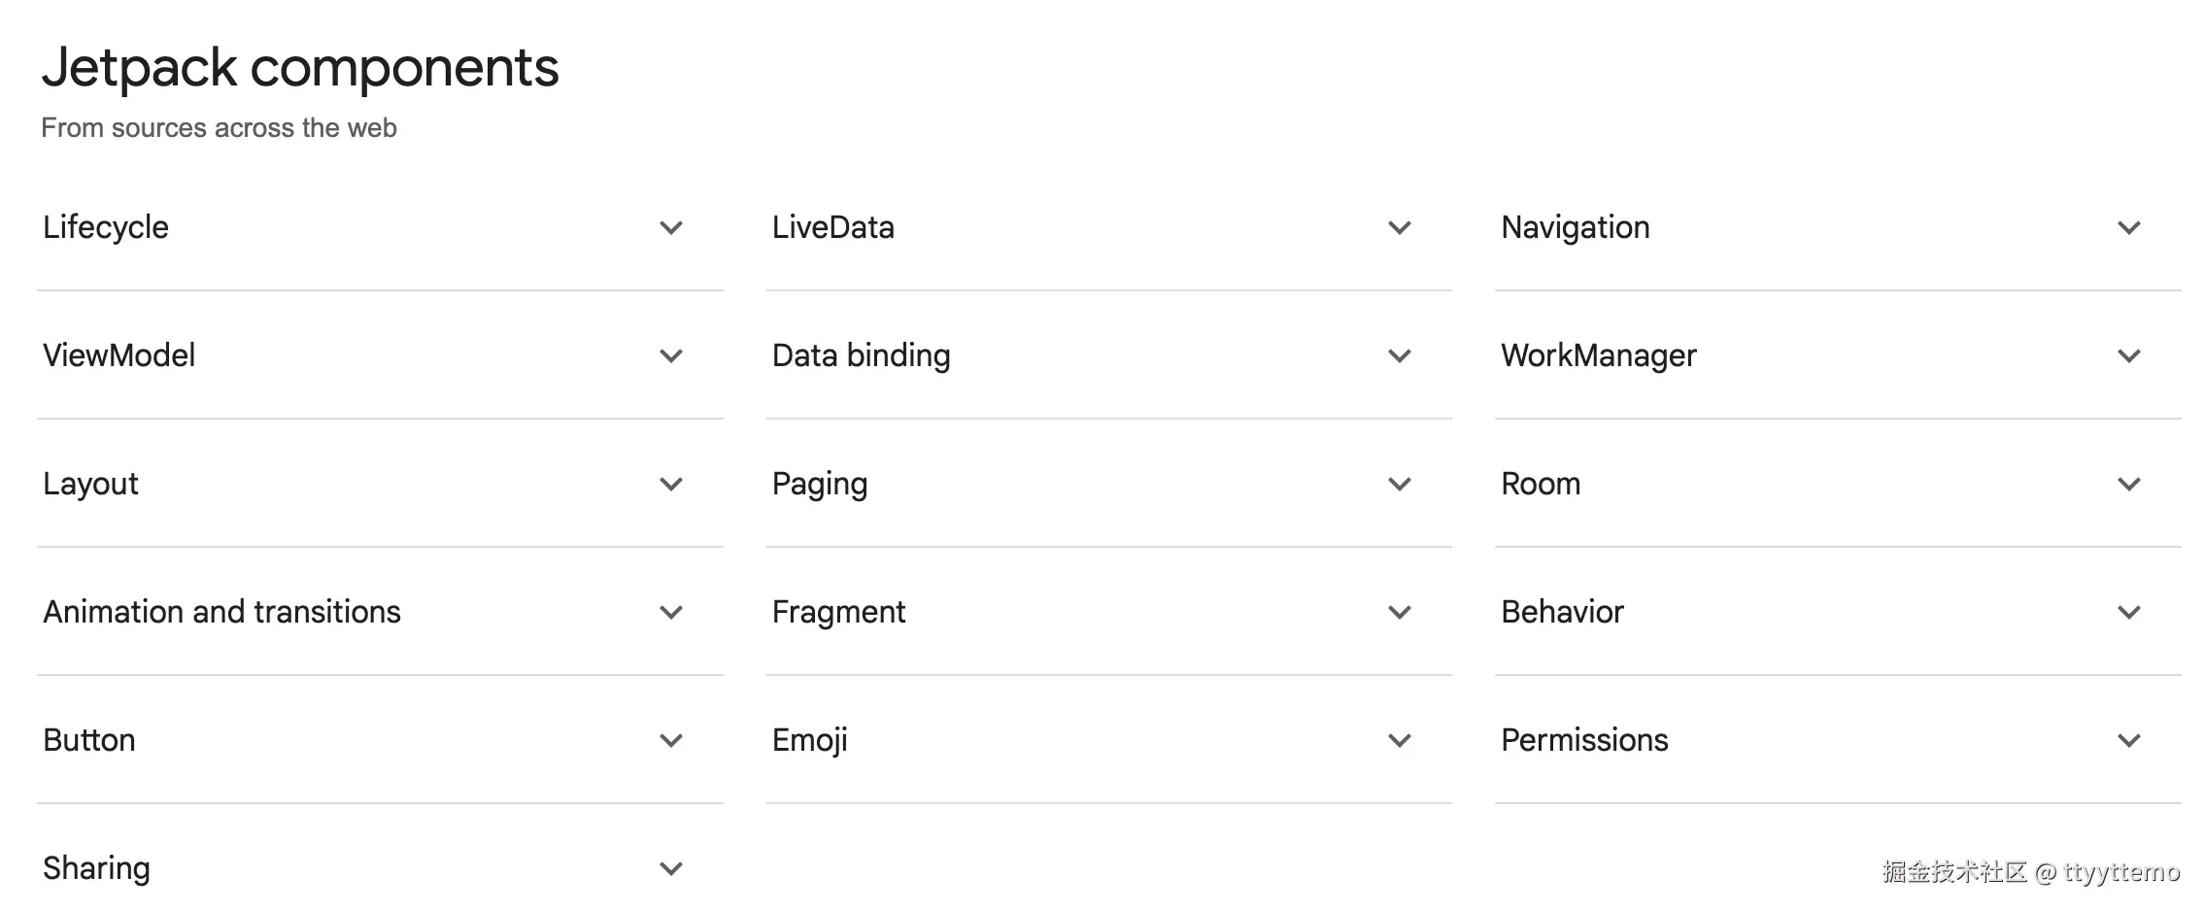
Task: Click the chevron beside Navigation
Action: [x=2129, y=228]
